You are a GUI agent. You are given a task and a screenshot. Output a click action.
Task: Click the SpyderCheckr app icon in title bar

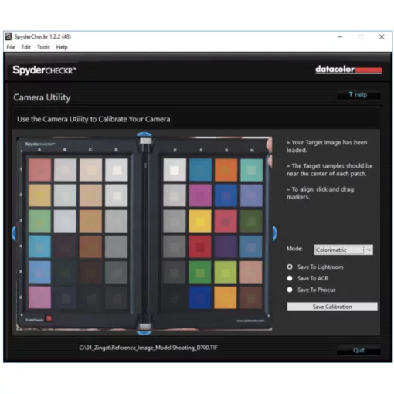8,36
